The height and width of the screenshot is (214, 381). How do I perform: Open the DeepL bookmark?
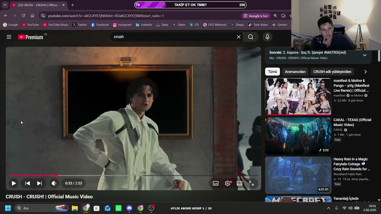coord(237,25)
